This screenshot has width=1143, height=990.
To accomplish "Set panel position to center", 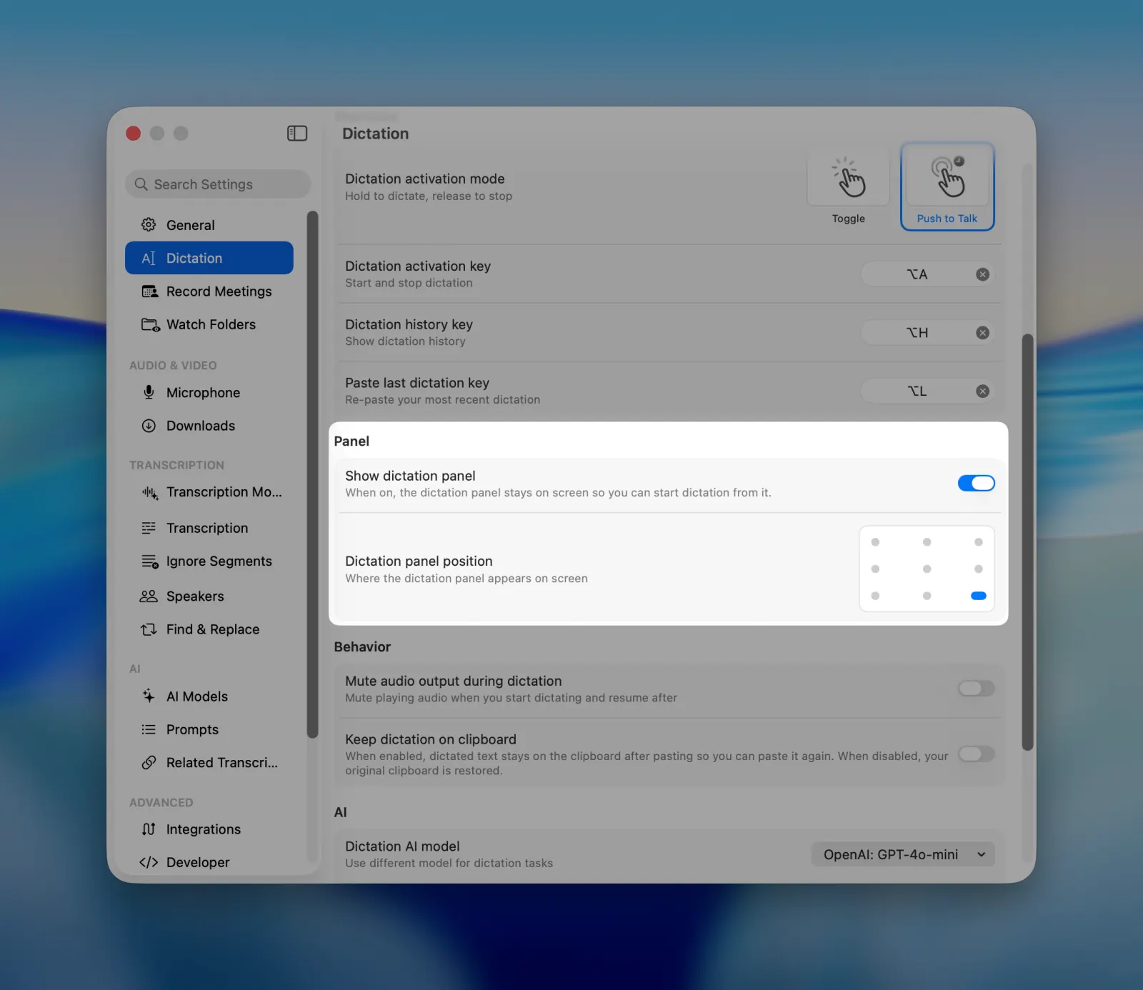I will pos(927,569).
